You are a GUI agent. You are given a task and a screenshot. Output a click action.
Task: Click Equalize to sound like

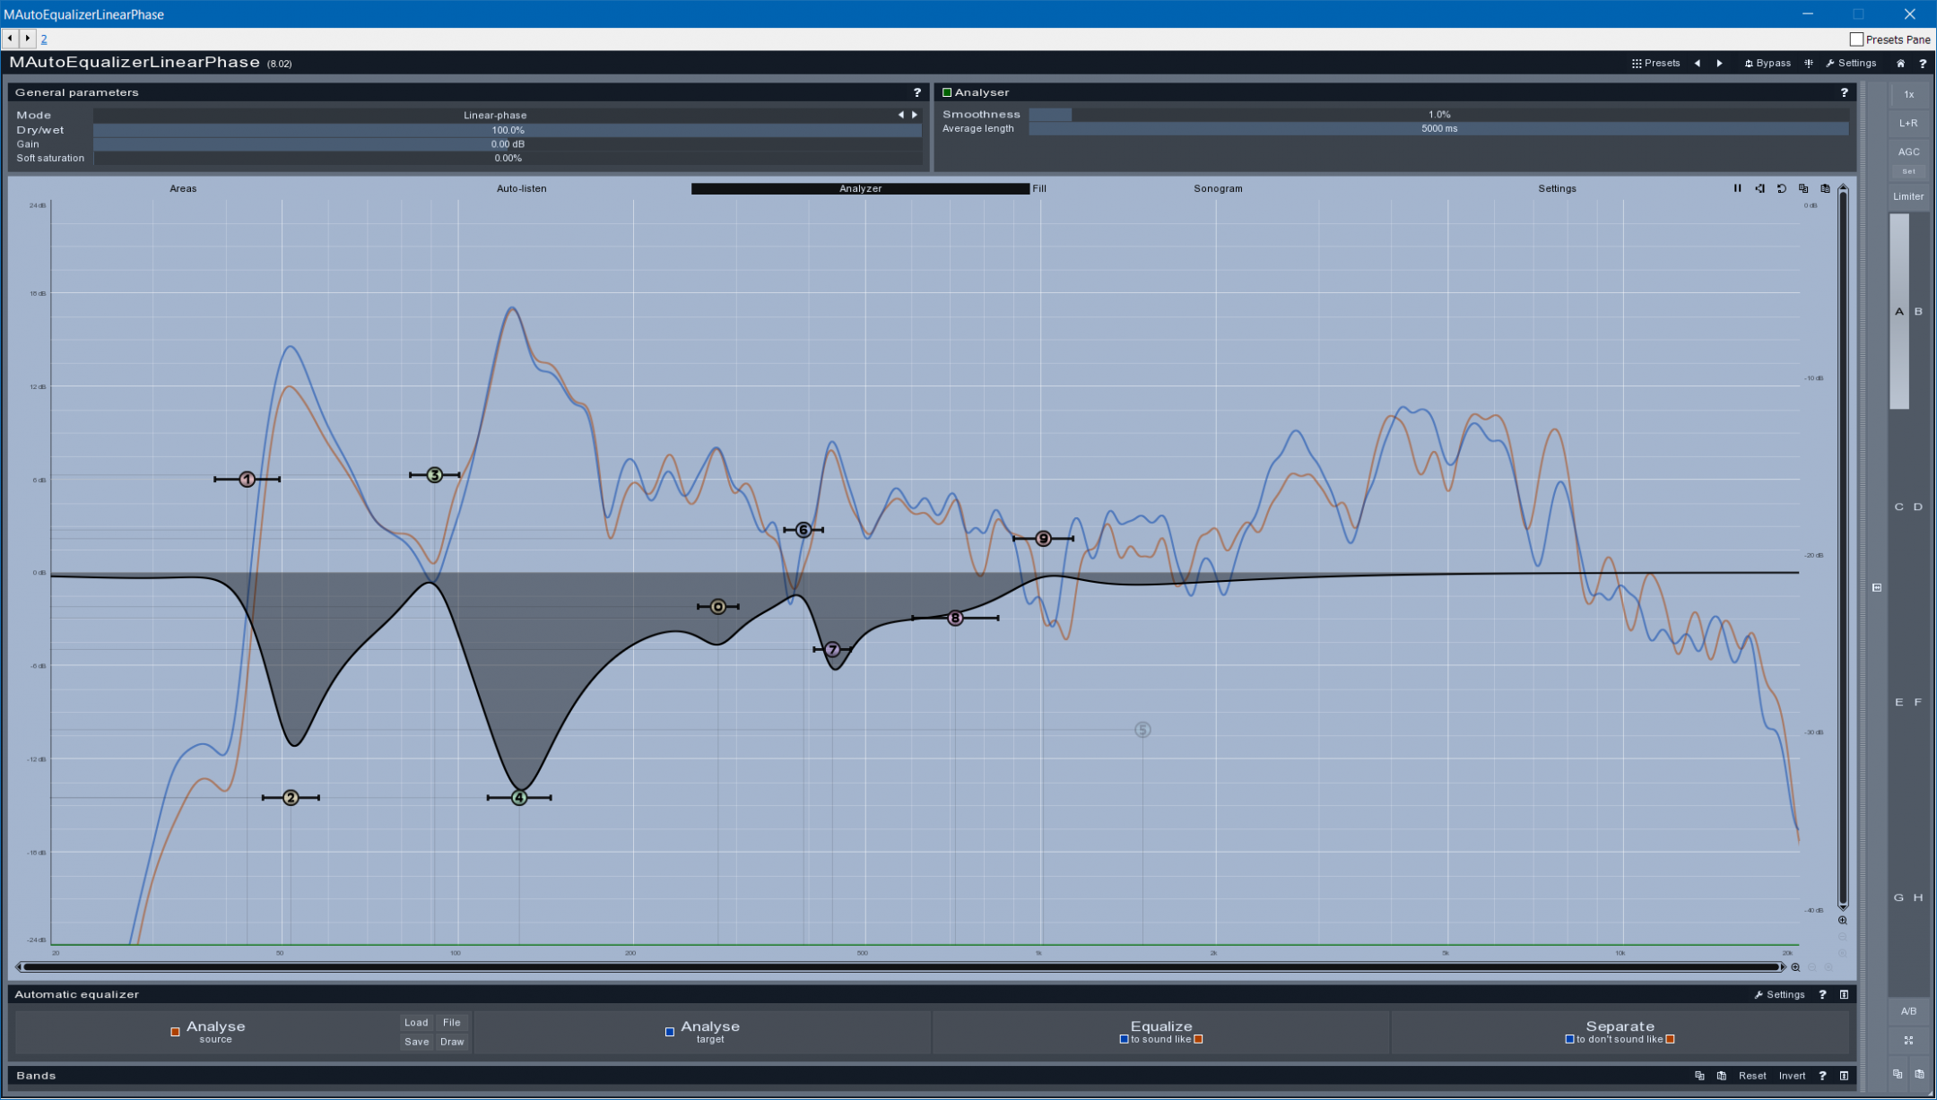click(1161, 1032)
